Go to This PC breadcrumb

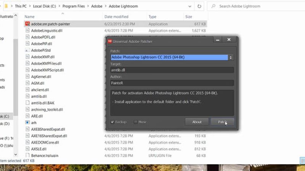[x=21, y=6]
